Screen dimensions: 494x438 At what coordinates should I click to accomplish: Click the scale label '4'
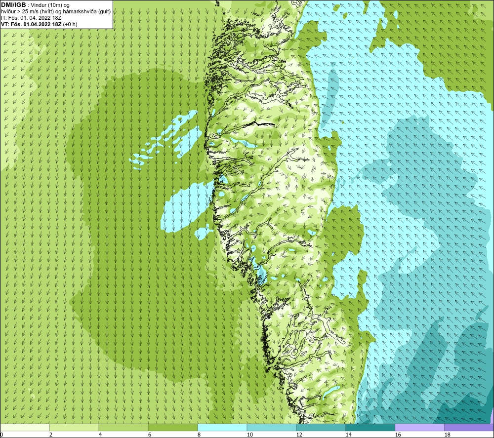coord(100,435)
